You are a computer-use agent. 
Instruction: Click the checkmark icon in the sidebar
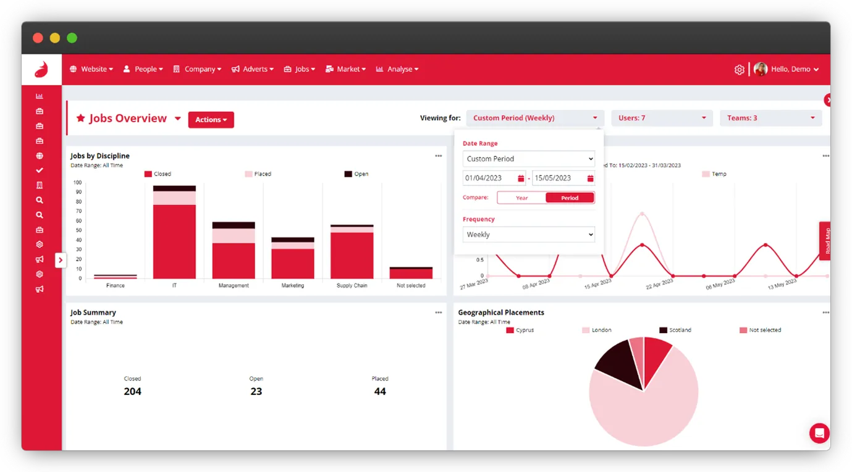[x=39, y=170]
